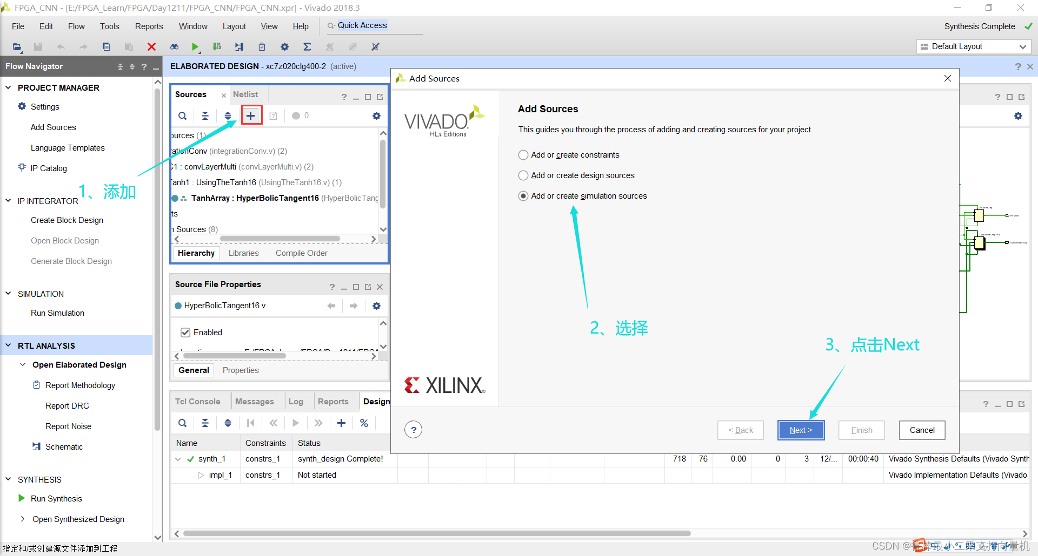Click the Sources panel horizontal scrollbar
Viewport: 1038px width, 556px height.
pyautogui.click(x=280, y=239)
